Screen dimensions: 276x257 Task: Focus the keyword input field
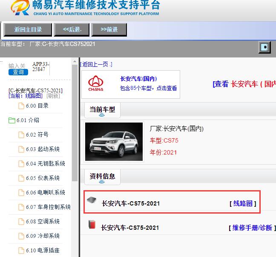(17, 66)
